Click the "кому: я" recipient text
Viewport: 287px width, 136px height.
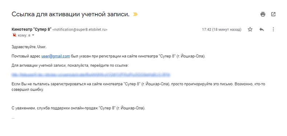pyautogui.click(x=24, y=35)
